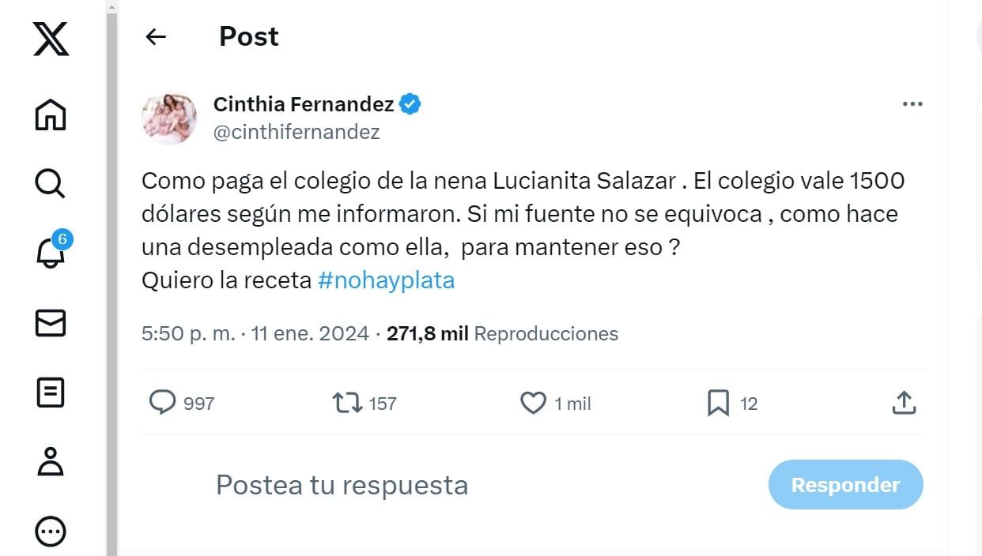Share the post via share icon
982x556 pixels.
[x=904, y=403]
